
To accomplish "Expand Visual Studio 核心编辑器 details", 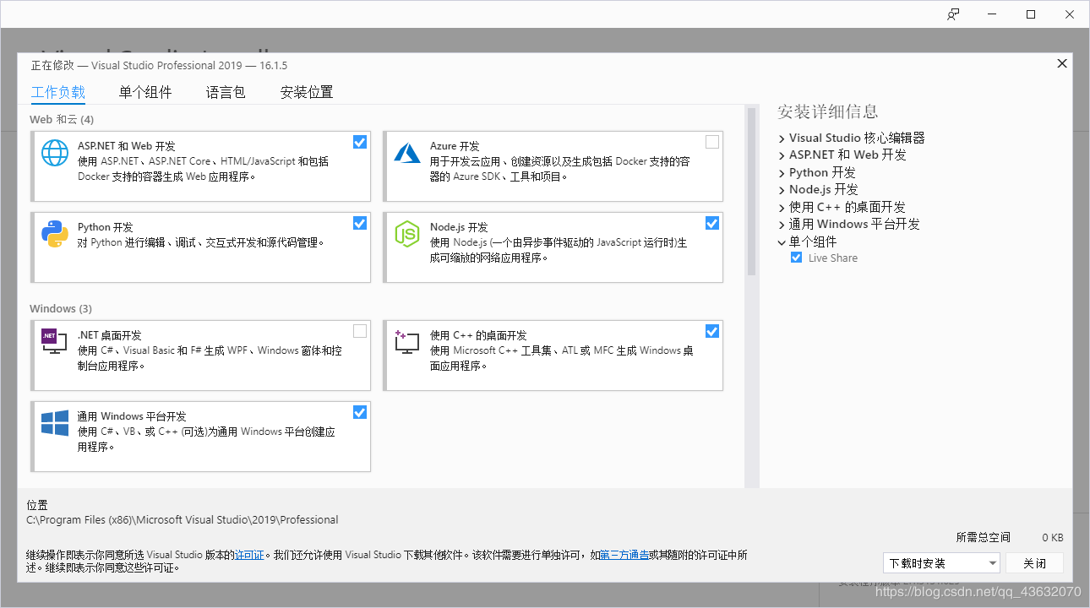I will click(782, 138).
